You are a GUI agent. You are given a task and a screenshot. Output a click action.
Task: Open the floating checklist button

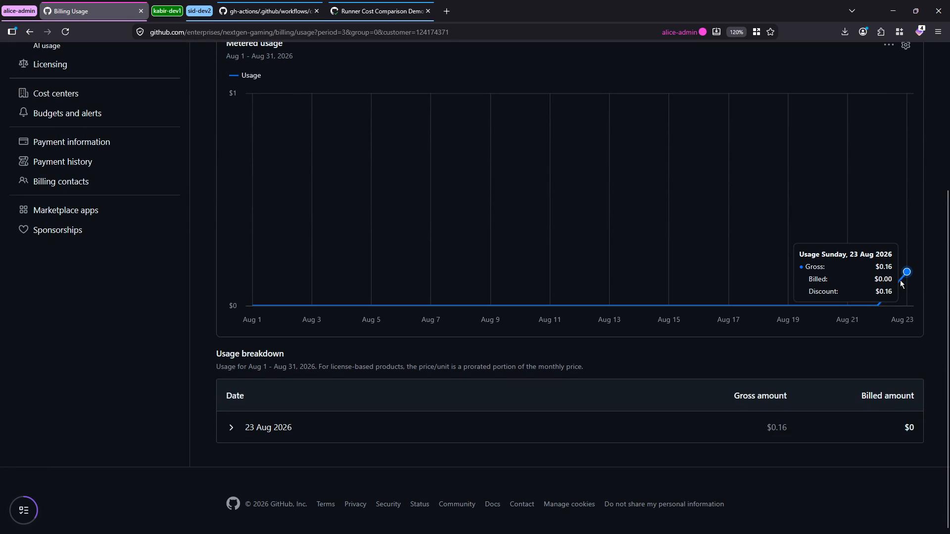pyautogui.click(x=24, y=510)
